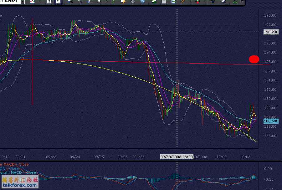Click the 186.608 current price label

tap(271, 121)
